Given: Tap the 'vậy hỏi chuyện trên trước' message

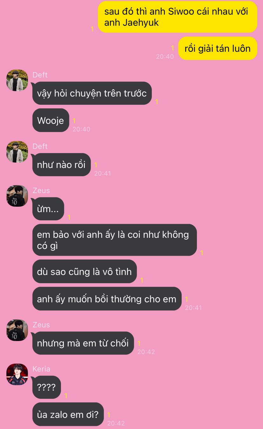Looking at the screenshot, I should click(x=92, y=93).
